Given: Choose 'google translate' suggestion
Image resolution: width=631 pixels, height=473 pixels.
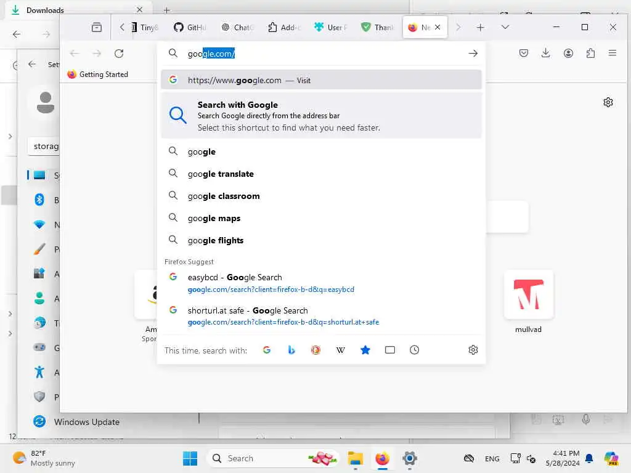Looking at the screenshot, I should coord(321,174).
